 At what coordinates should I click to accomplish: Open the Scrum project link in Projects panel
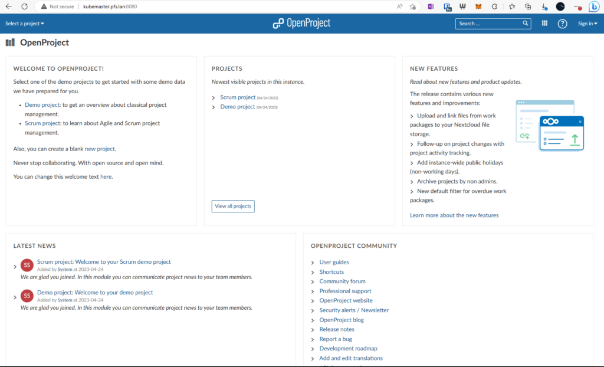(238, 97)
